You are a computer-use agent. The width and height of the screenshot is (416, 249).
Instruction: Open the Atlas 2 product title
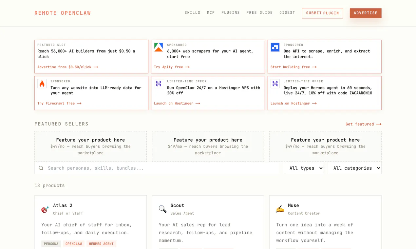pos(63,205)
